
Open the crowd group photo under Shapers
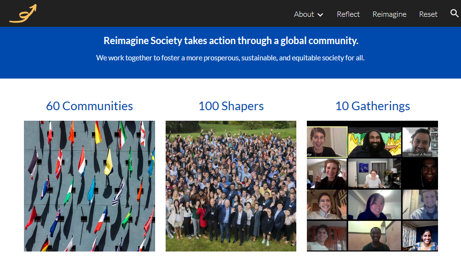tap(231, 186)
